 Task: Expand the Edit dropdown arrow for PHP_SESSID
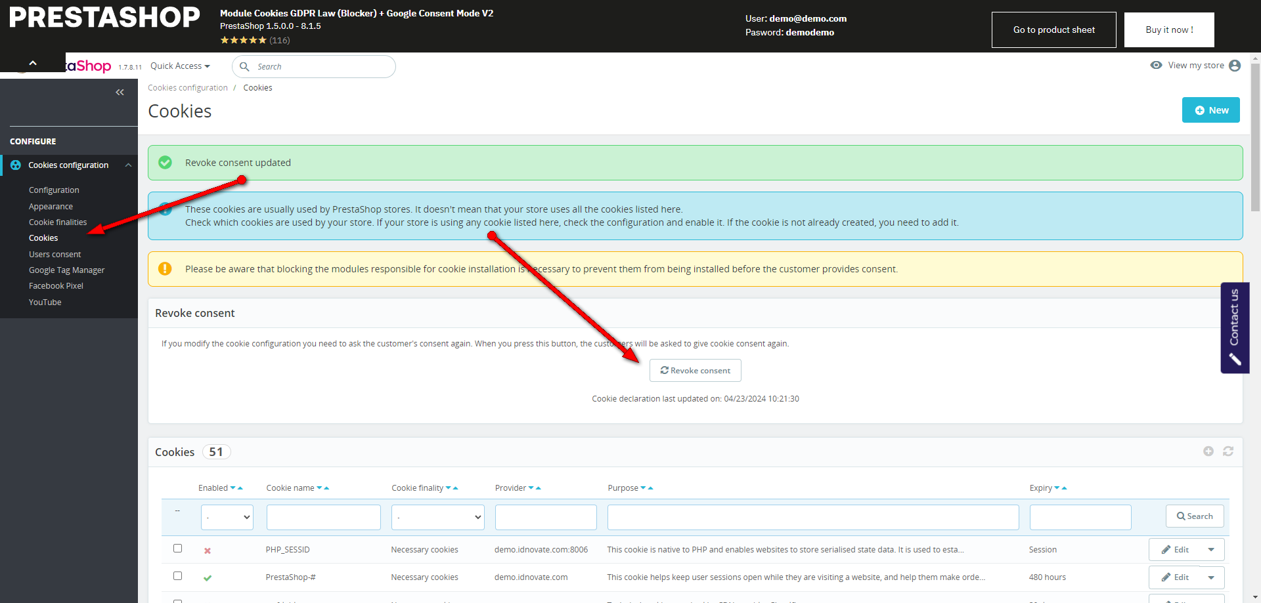[x=1211, y=550]
